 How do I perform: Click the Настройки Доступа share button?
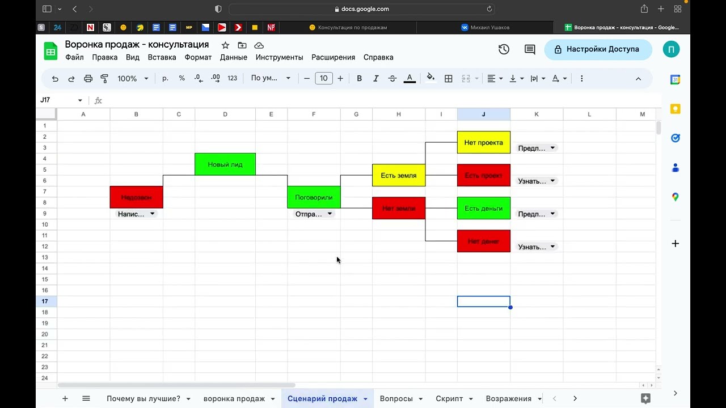tap(597, 49)
